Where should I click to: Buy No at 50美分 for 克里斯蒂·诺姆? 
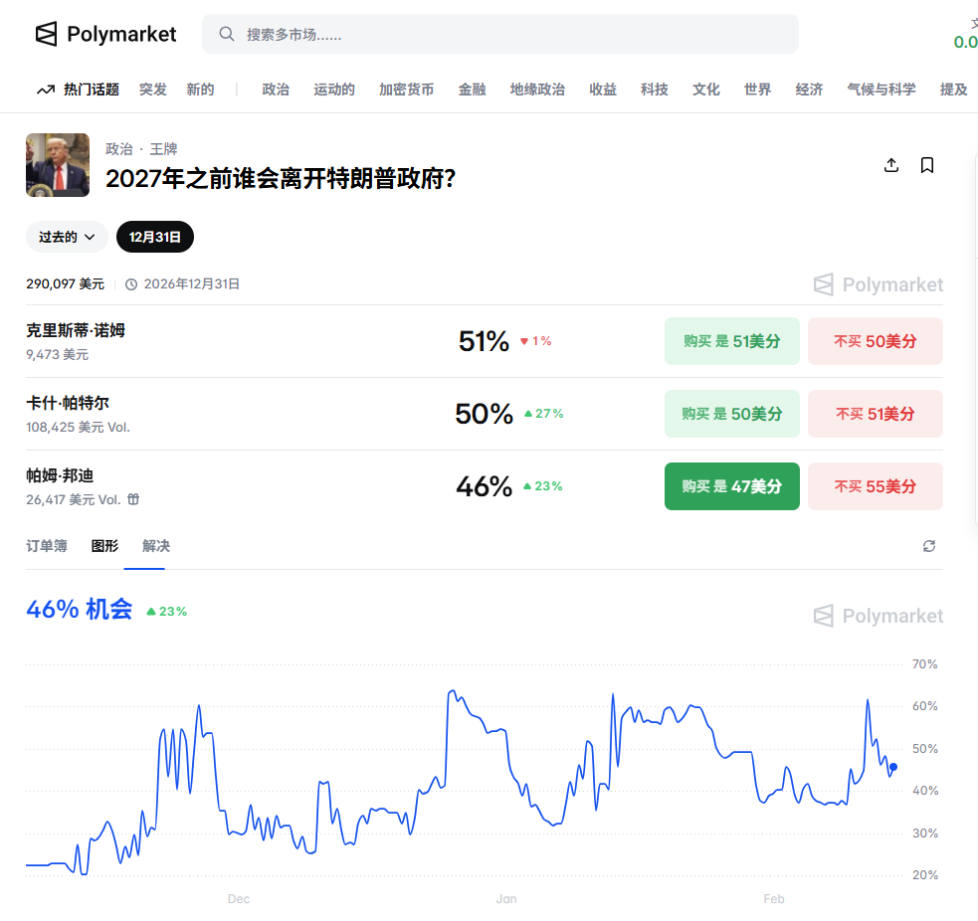(x=875, y=341)
